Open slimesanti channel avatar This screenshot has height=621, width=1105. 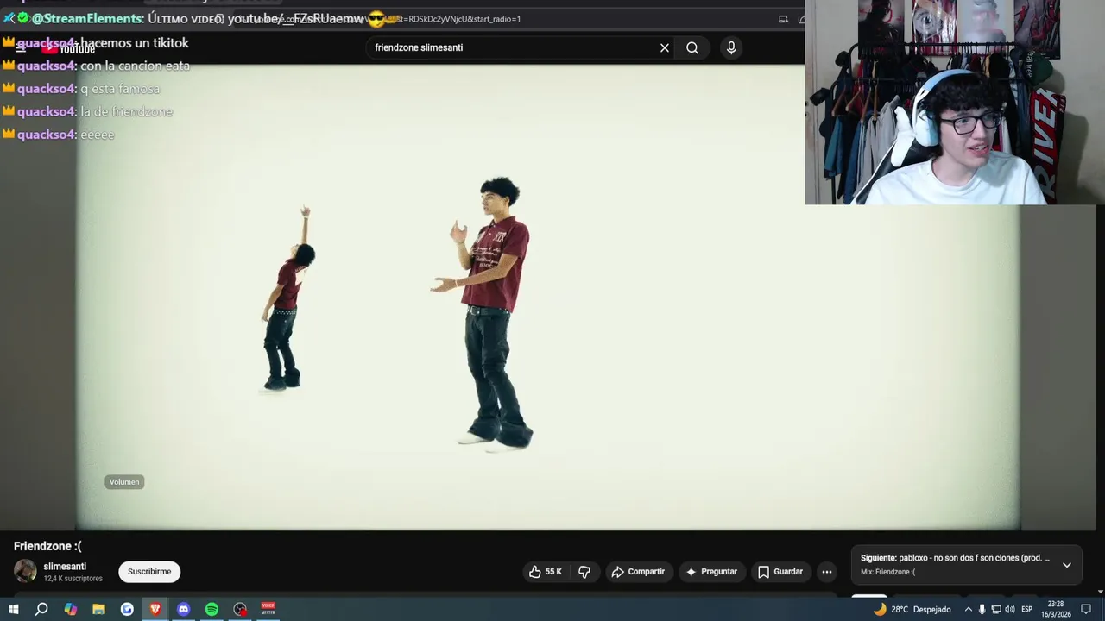pos(25,571)
